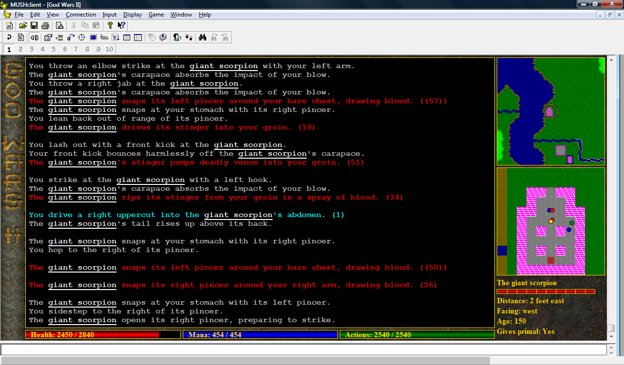Open the Connection menu
Viewport: 624px width, 365px height.
pyautogui.click(x=81, y=15)
